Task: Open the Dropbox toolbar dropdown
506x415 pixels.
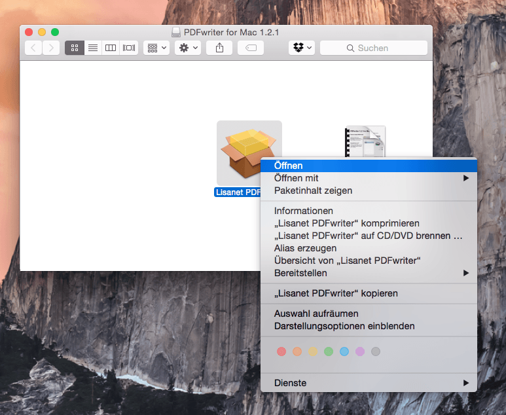Action: [302, 48]
